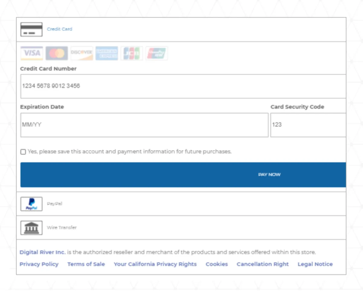Click the credit card icon
Viewport: 363px width, 292px height.
pyautogui.click(x=31, y=29)
